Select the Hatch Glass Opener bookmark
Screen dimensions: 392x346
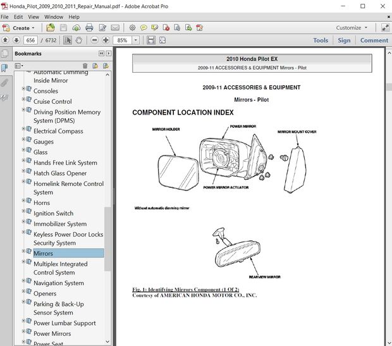tap(60, 173)
